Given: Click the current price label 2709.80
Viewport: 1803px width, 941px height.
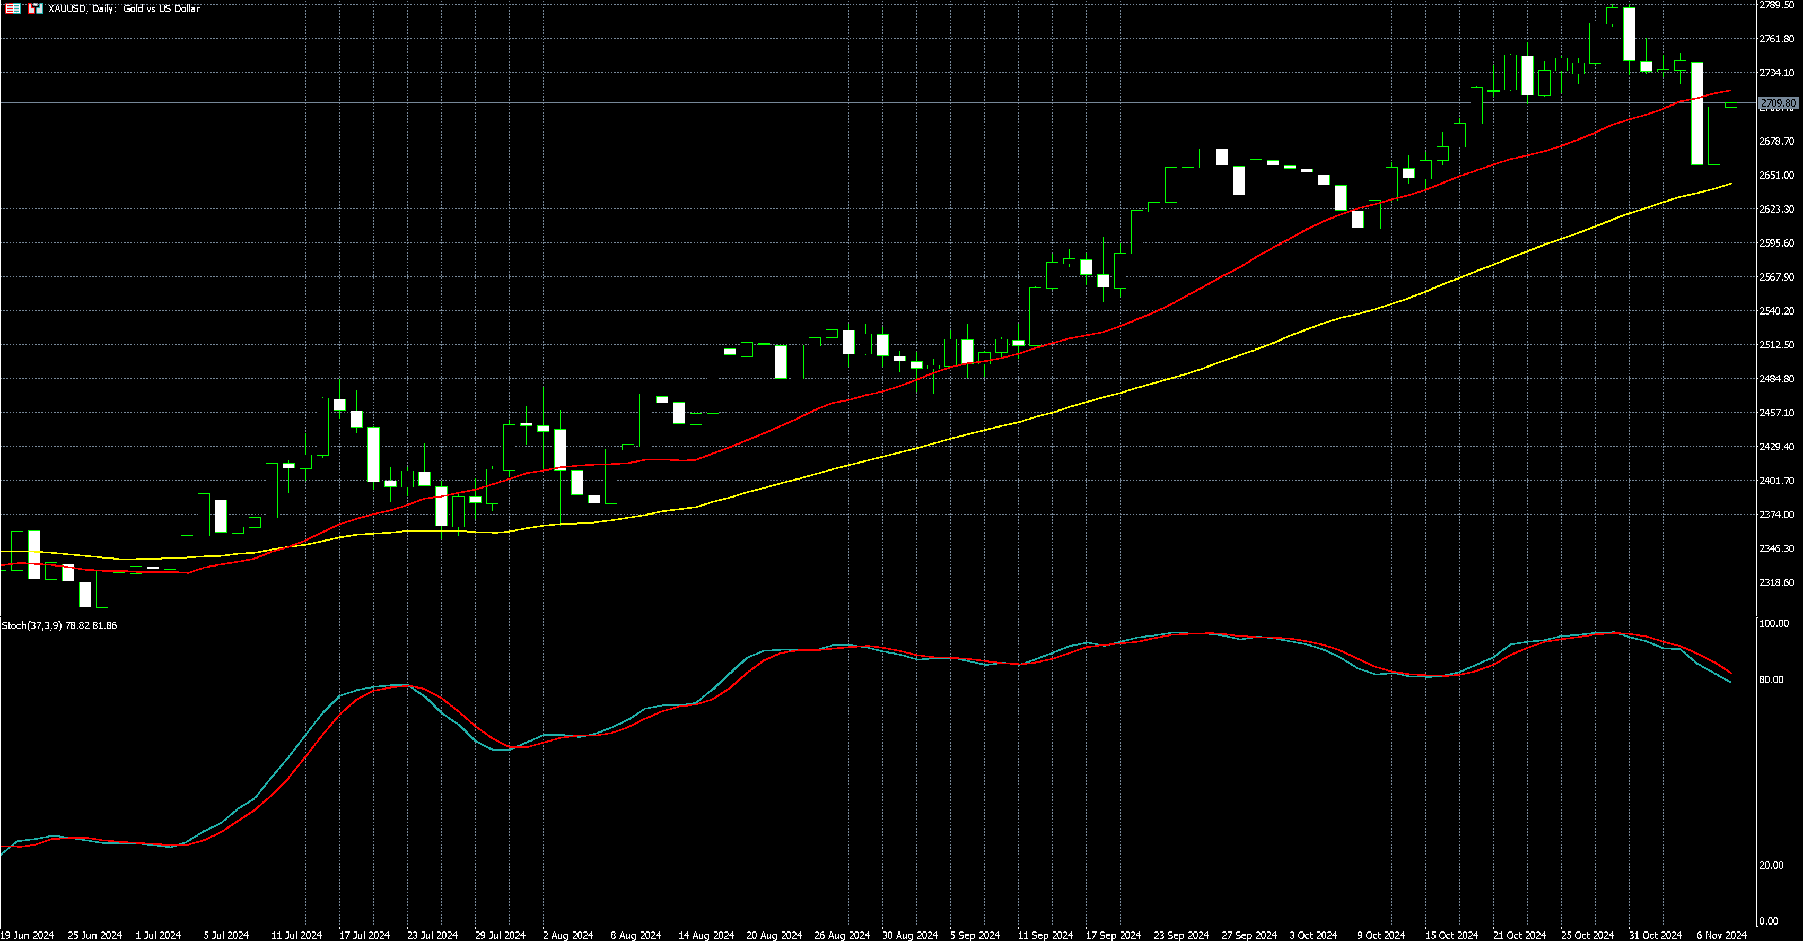Looking at the screenshot, I should point(1778,103).
